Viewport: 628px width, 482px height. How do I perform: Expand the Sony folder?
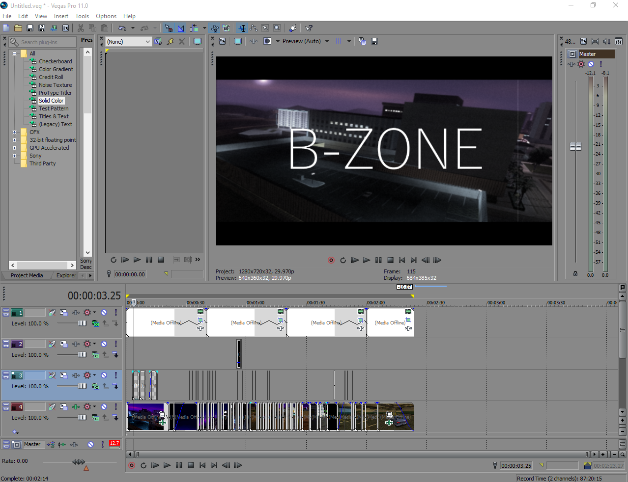[15, 156]
